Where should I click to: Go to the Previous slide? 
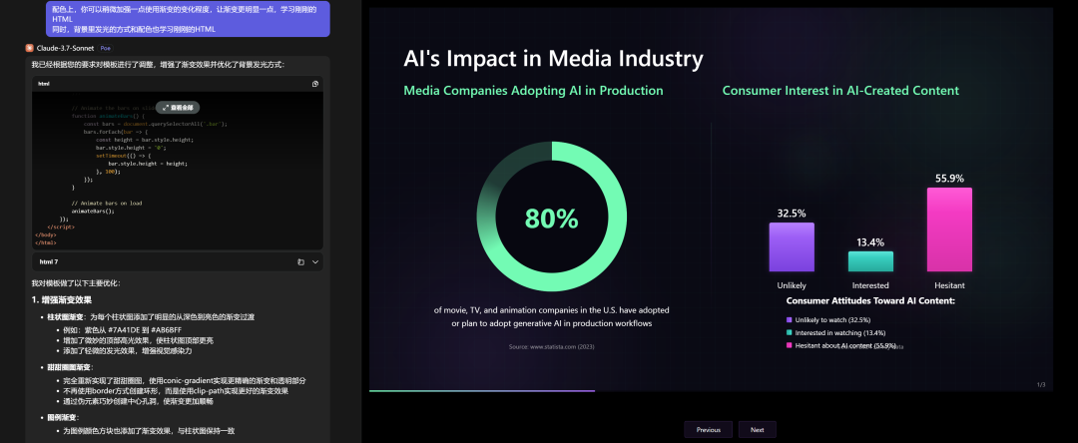pyautogui.click(x=708, y=430)
